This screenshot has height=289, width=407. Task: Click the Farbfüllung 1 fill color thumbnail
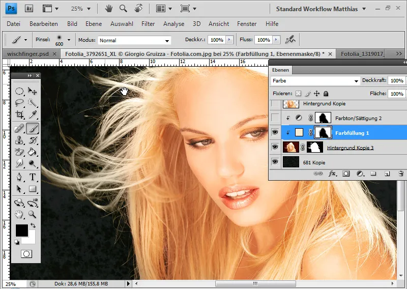(x=299, y=133)
